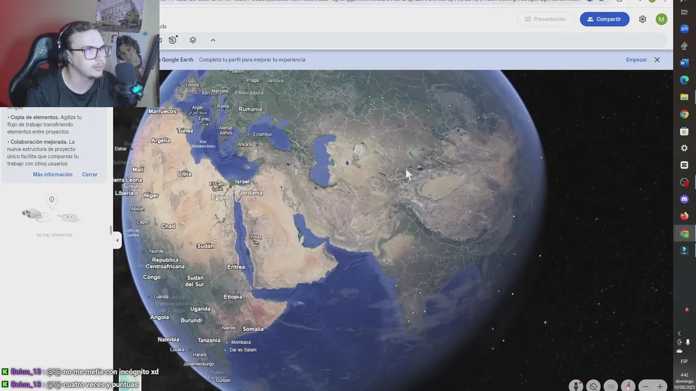
Task: Open Windows Settings gear in taskbar
Action: [x=685, y=148]
